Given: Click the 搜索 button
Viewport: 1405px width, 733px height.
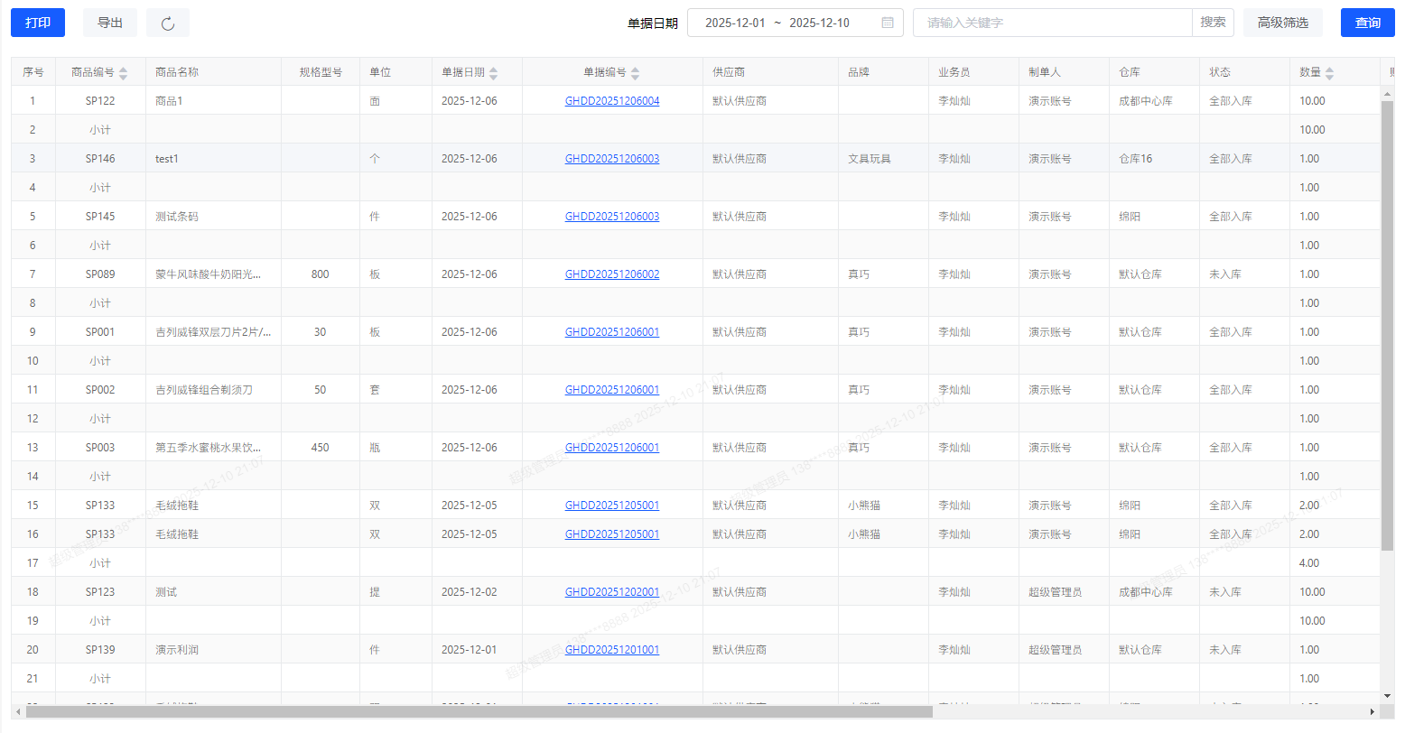Looking at the screenshot, I should pos(1213,23).
